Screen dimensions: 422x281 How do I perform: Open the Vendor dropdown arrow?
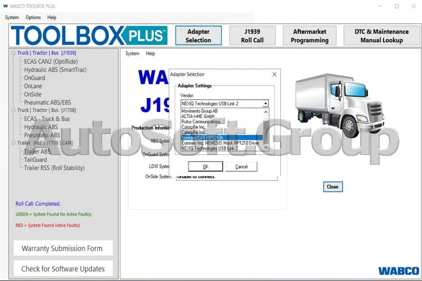(265, 104)
